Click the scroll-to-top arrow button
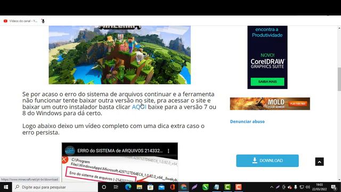Screen dimensions: 341x192 (319, 162)
